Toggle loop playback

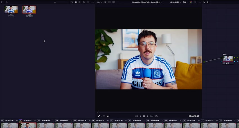pos(156,116)
